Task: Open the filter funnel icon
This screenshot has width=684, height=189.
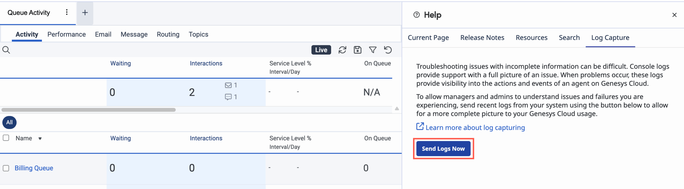Action: tap(373, 50)
